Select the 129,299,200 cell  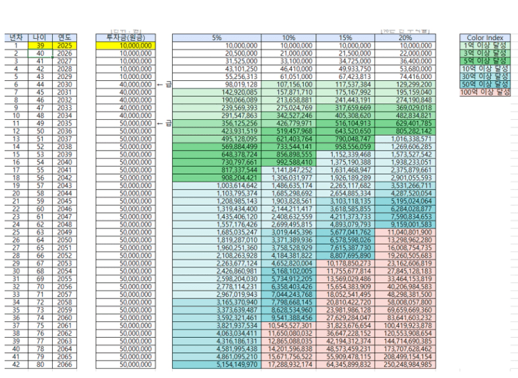405,84
